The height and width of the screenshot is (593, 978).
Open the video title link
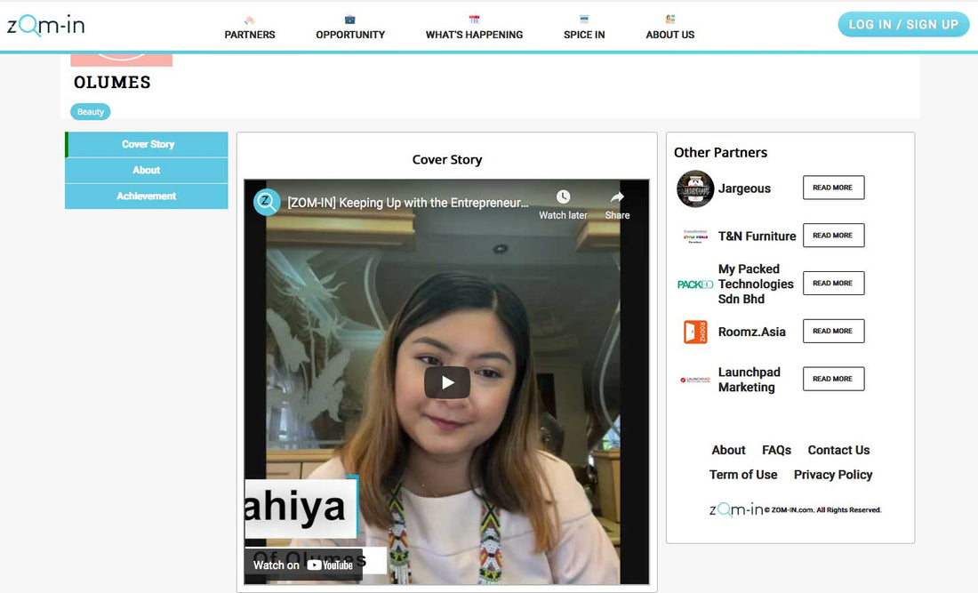(x=408, y=203)
